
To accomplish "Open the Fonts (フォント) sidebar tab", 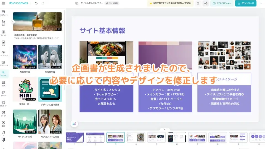I will [x=3, y=33].
